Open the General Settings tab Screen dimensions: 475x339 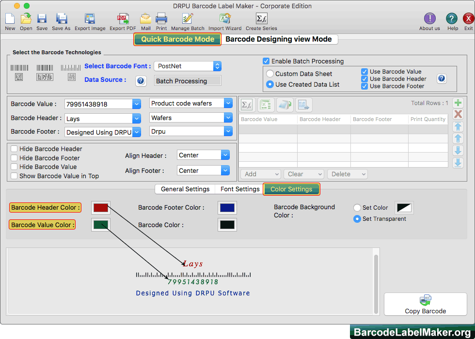185,189
